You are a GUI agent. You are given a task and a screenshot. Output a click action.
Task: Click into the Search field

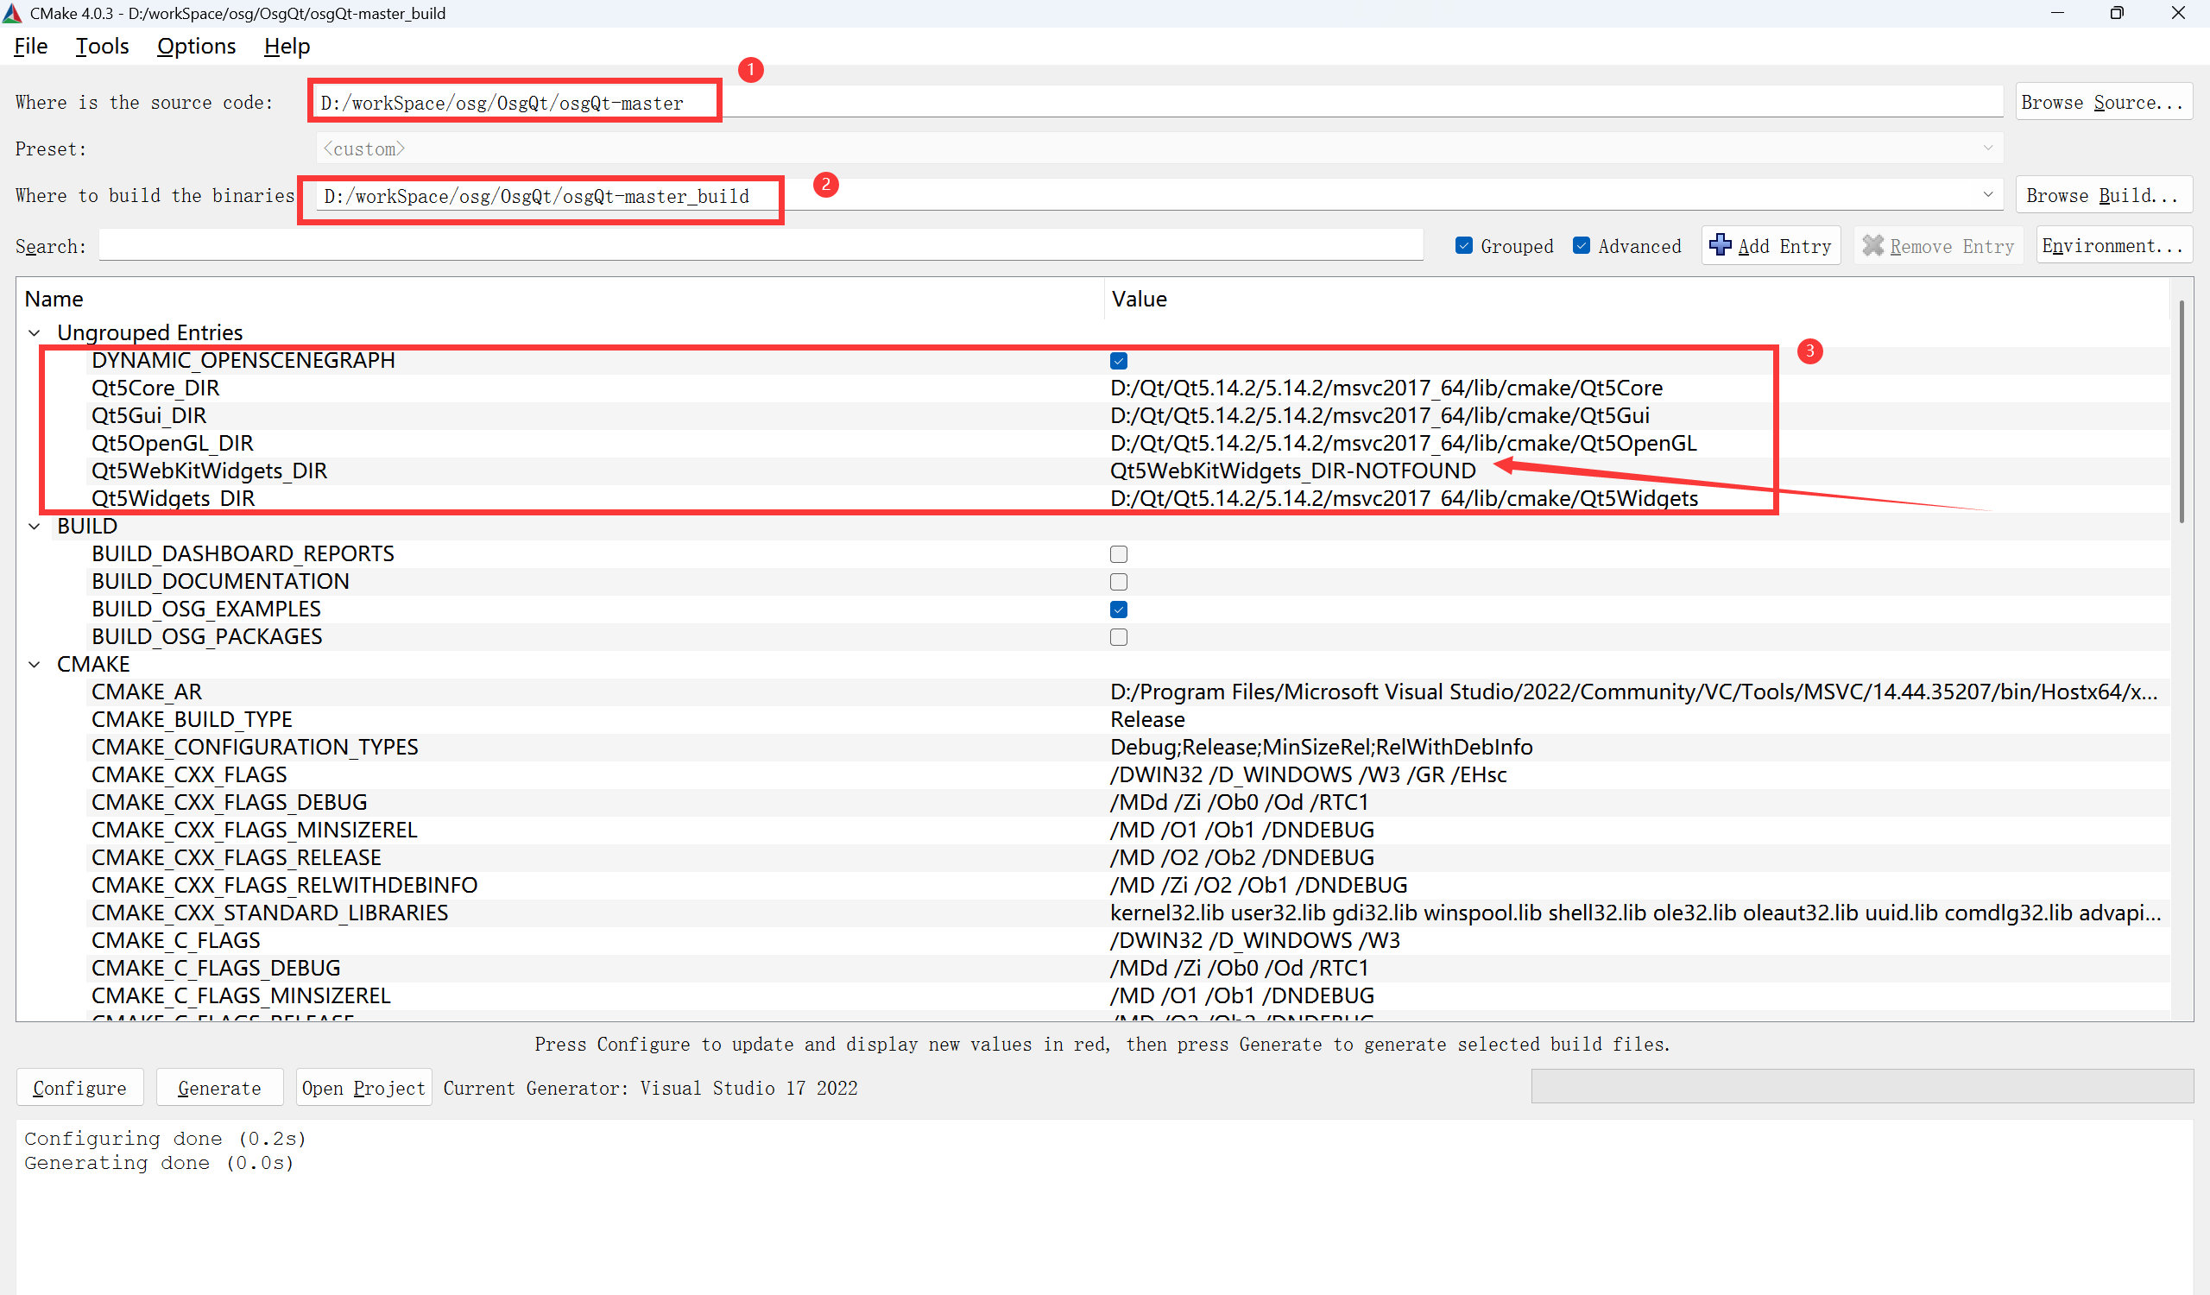pos(760,245)
